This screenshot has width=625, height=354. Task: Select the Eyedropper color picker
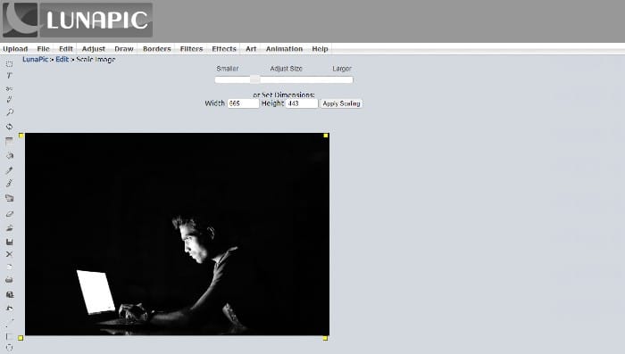[x=9, y=170]
